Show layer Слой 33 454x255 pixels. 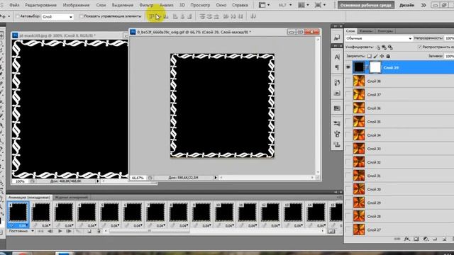point(348,149)
